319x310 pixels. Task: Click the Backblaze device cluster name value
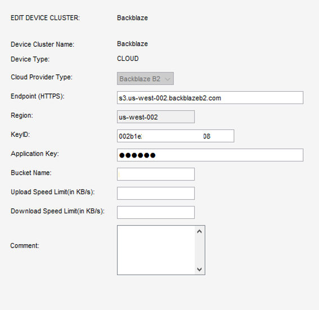[132, 44]
